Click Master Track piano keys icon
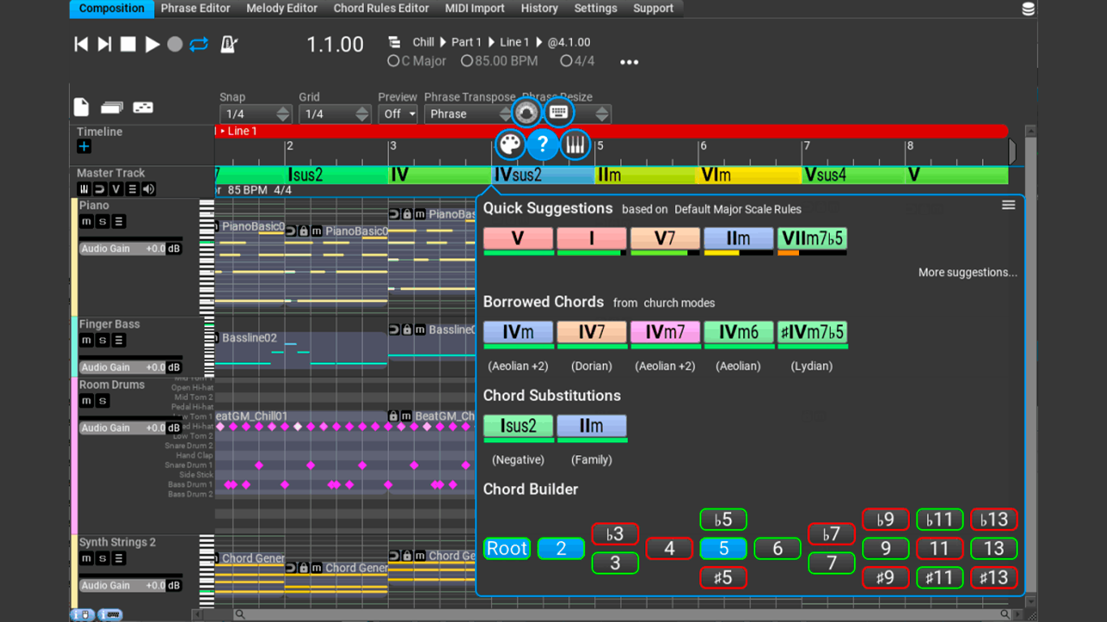Viewport: 1107px width, 622px height. pyautogui.click(x=83, y=189)
